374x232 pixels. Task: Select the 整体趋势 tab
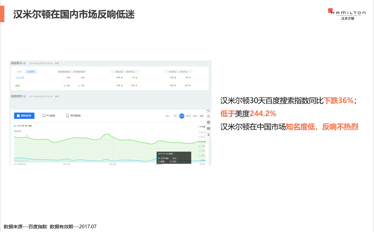pos(24,115)
